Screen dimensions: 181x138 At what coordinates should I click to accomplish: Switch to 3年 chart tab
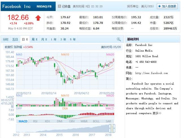point(63,39)
